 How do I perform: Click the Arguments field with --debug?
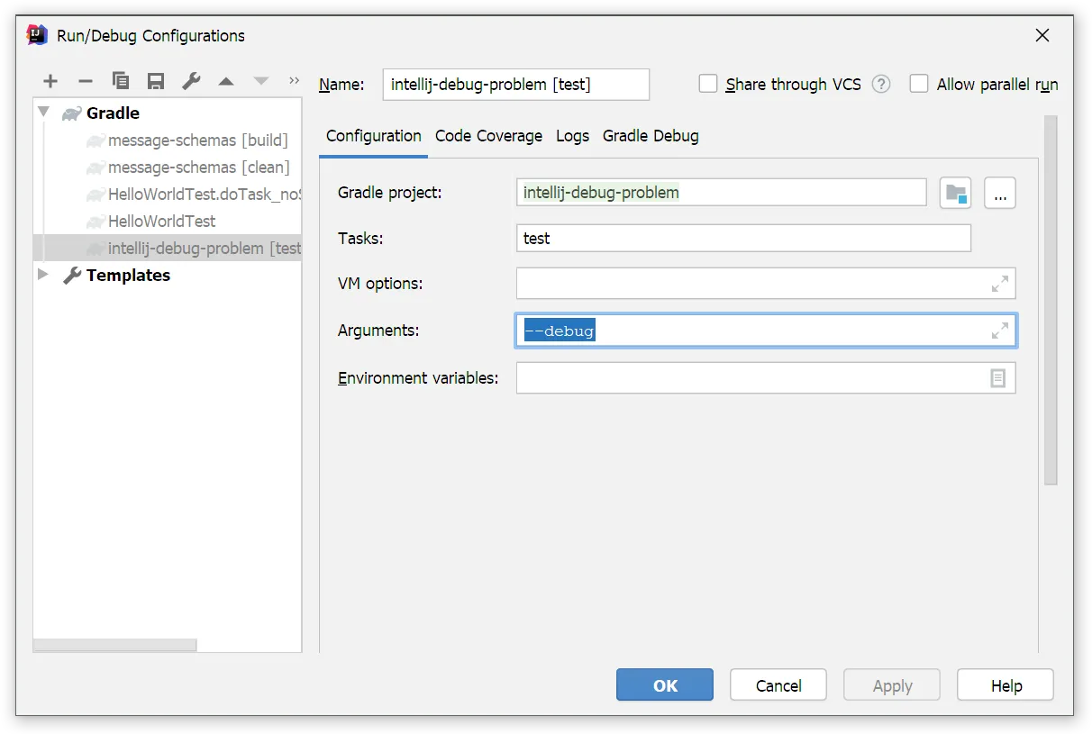(766, 331)
